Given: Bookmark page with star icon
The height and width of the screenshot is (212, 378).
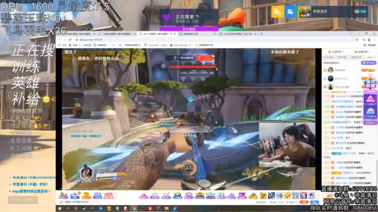Looking at the screenshot, I should [357, 40].
